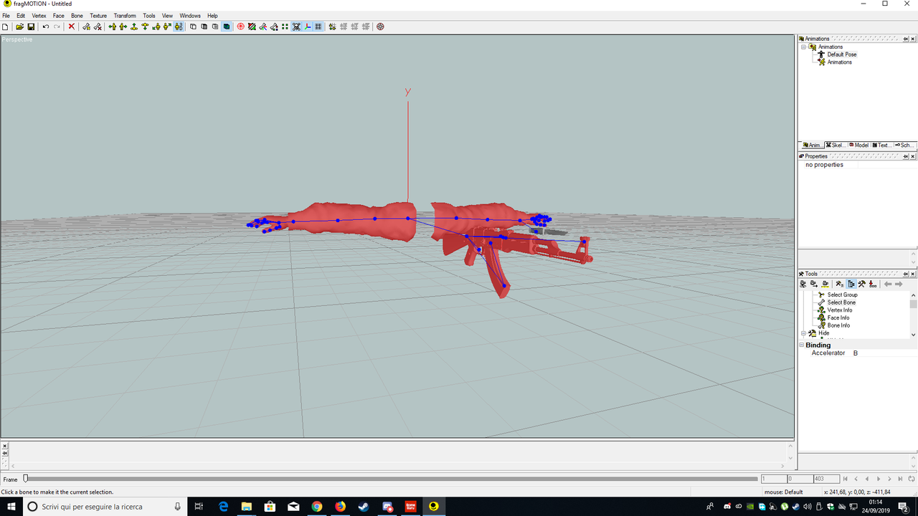This screenshot has width=918, height=516.
Task: Open the Vertex menu
Action: [x=39, y=15]
